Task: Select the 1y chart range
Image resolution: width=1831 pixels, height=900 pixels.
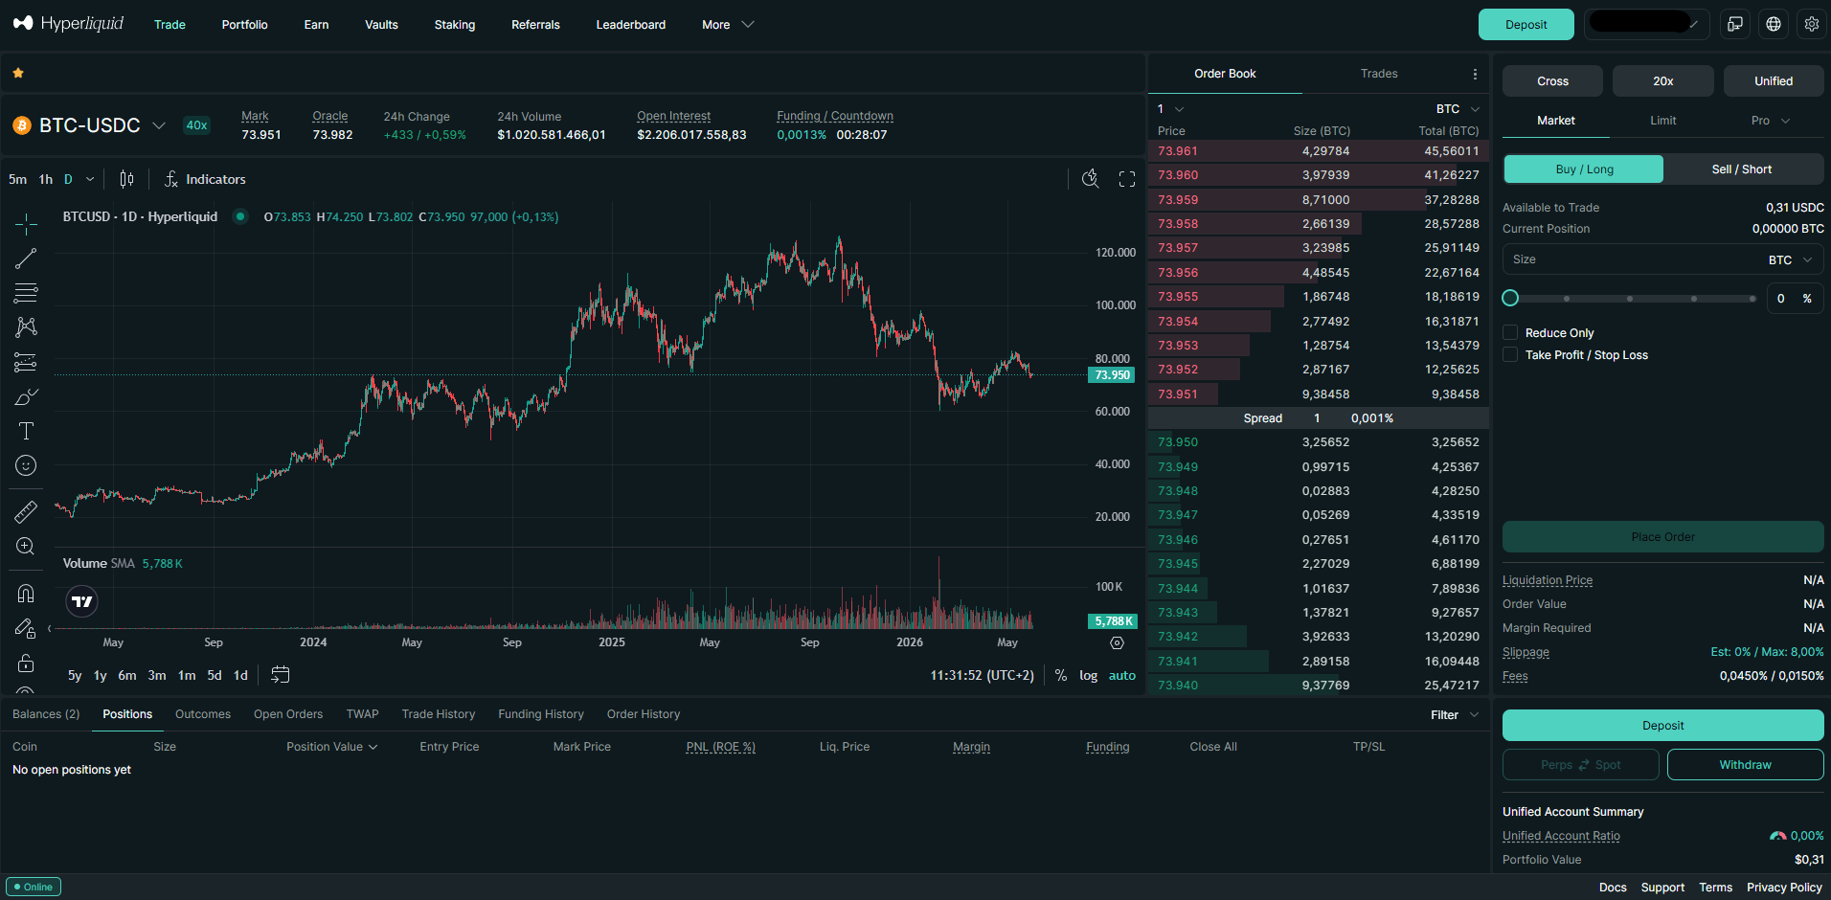Action: [100, 675]
